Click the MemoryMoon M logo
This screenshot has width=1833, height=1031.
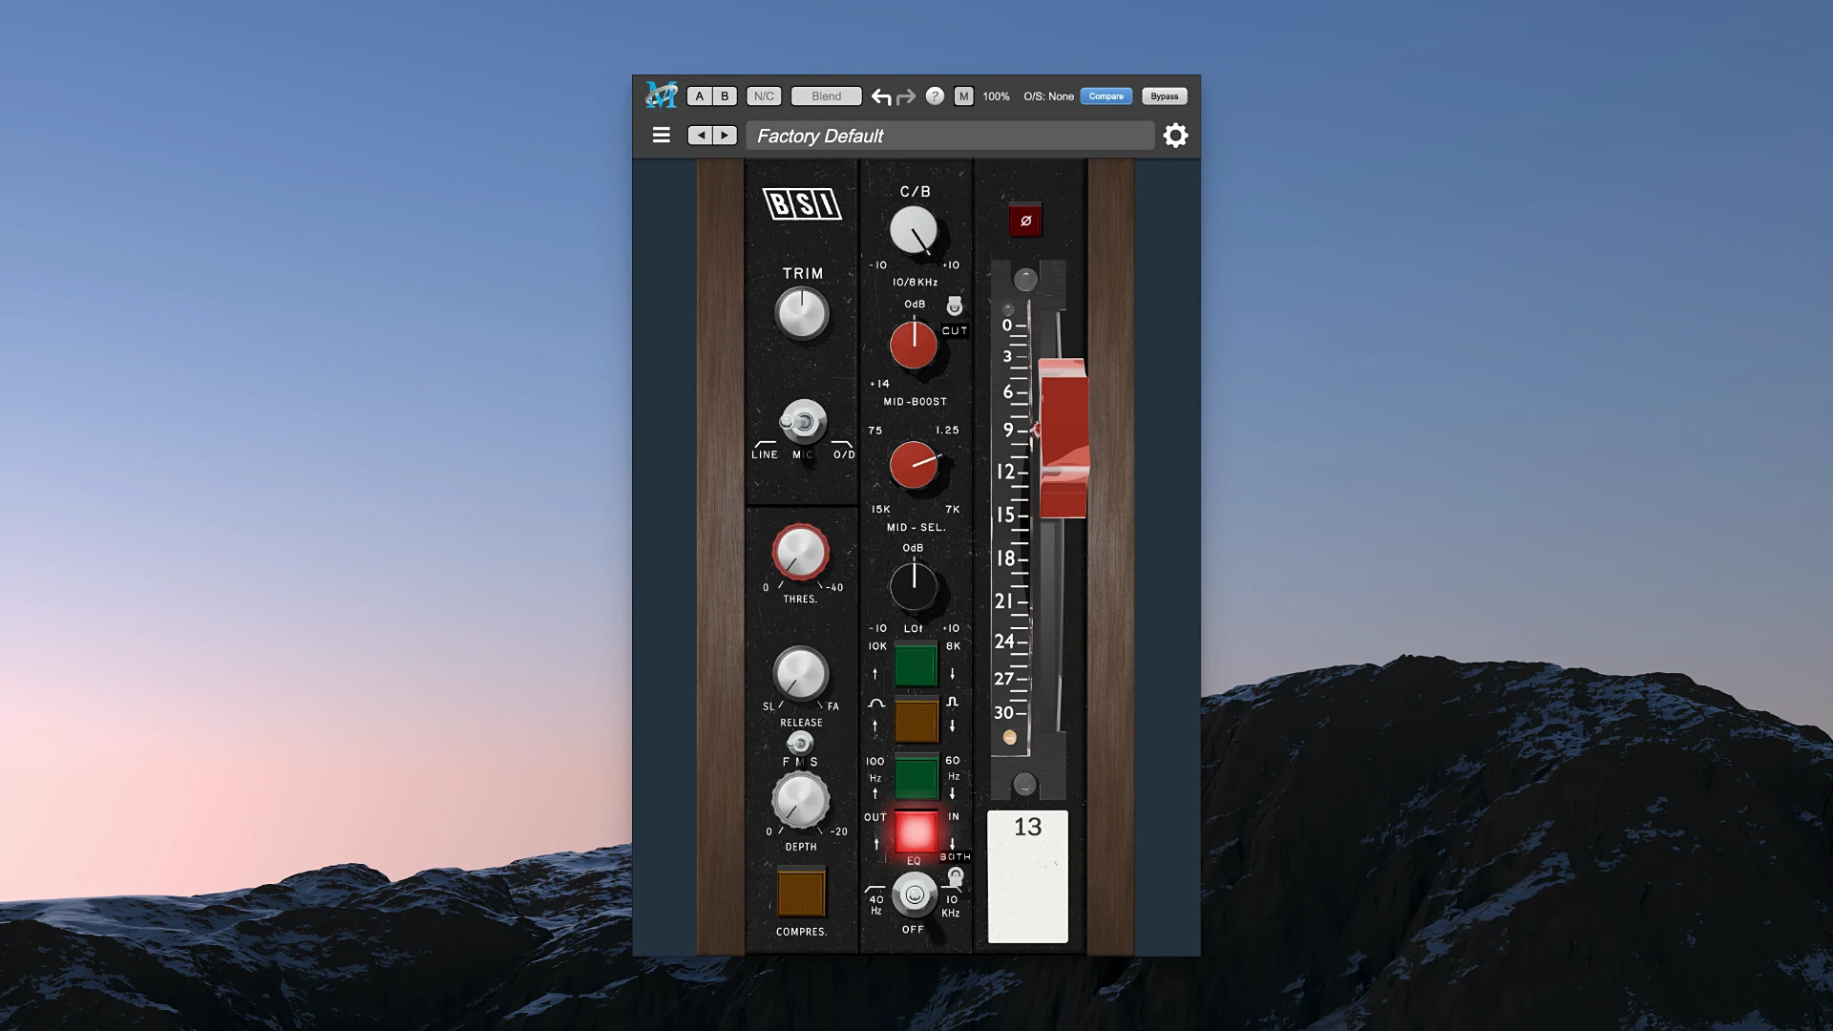click(x=663, y=95)
